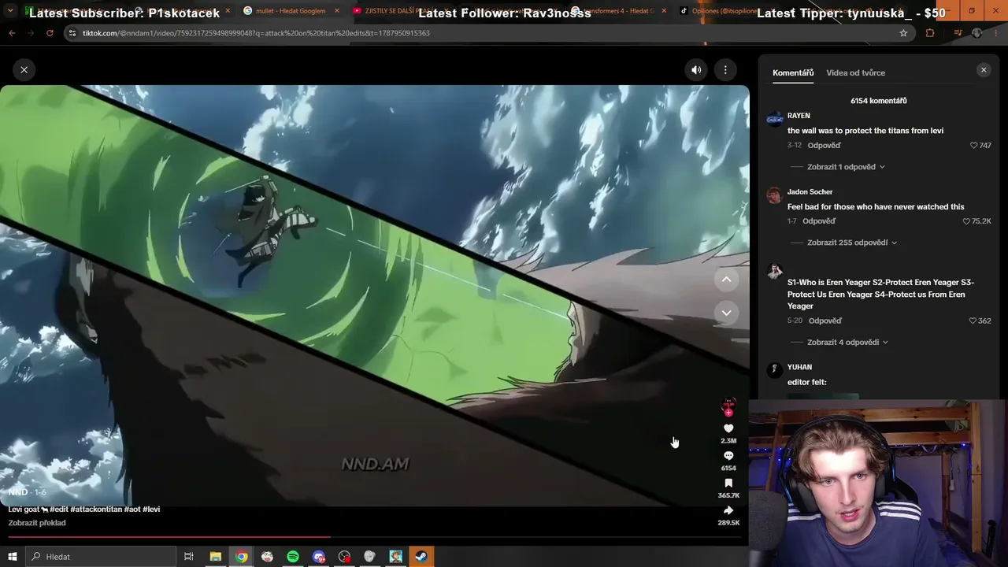Click Jadon Socher's avatar picture
This screenshot has width=1008, height=567.
(775, 195)
